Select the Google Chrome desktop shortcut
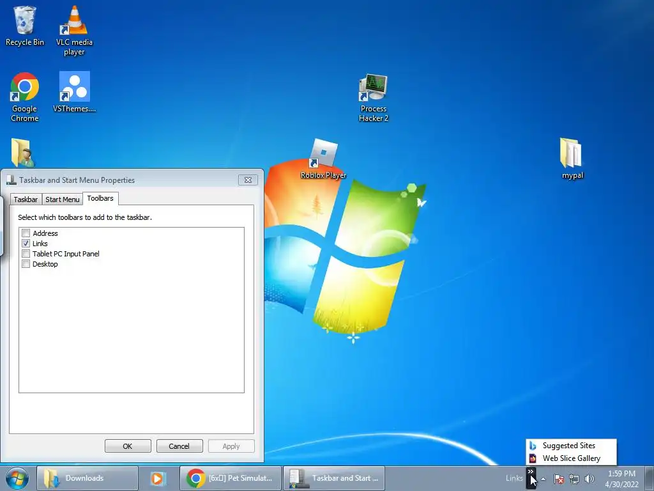Image resolution: width=654 pixels, height=491 pixels. click(x=25, y=97)
